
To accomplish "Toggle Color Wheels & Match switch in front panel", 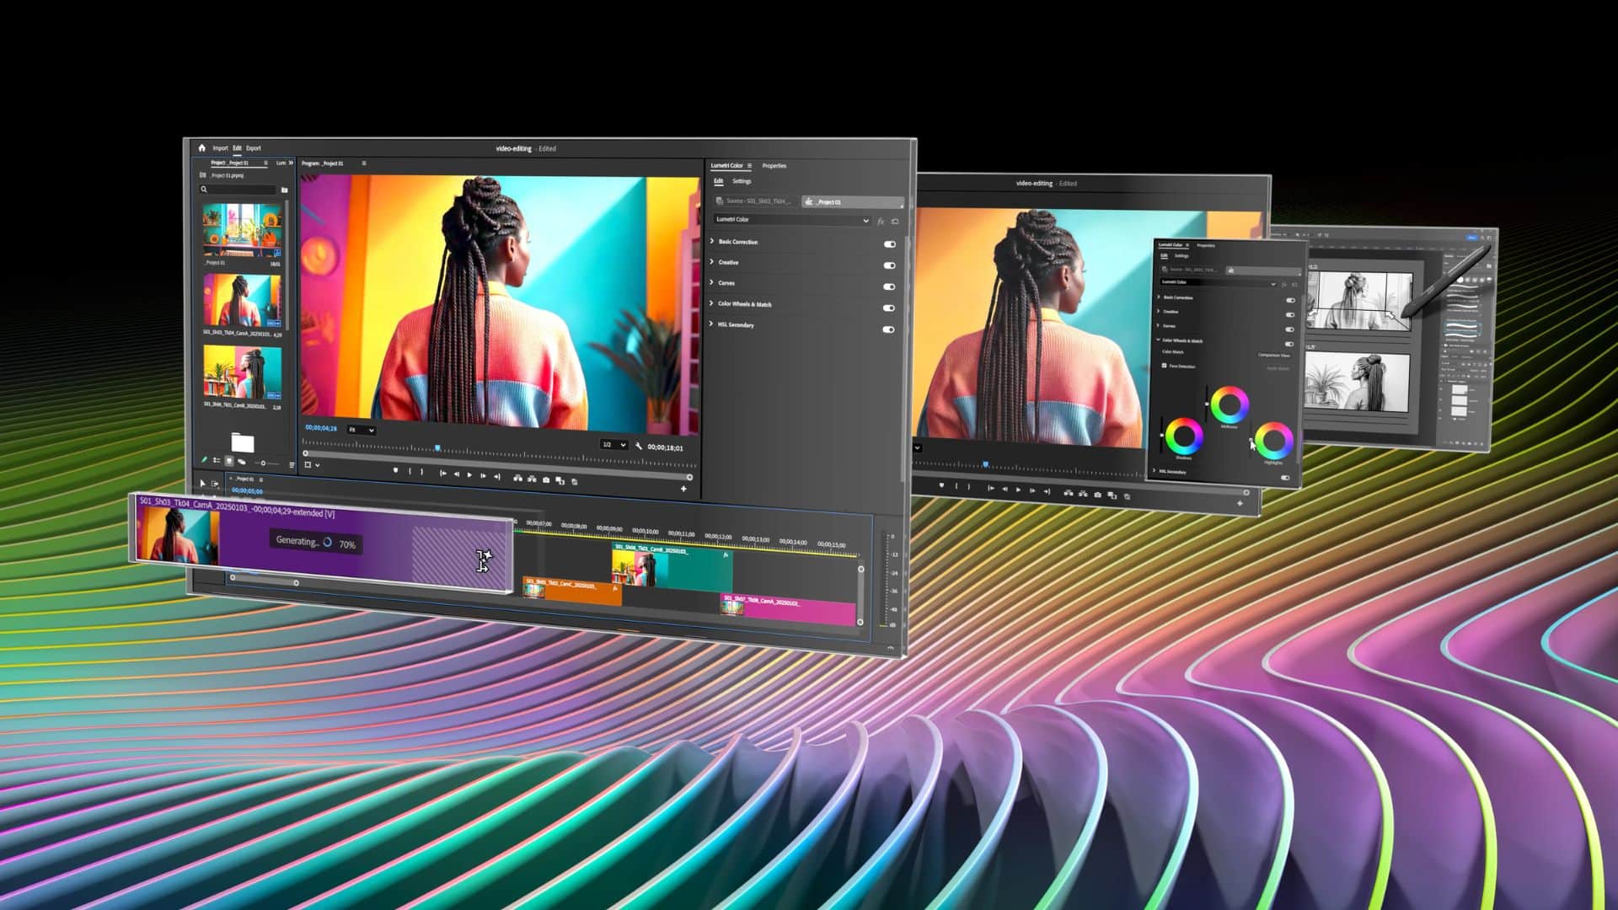I will tap(889, 308).
